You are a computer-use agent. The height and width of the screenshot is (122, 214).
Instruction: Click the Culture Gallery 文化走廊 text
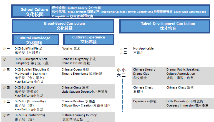84,8
